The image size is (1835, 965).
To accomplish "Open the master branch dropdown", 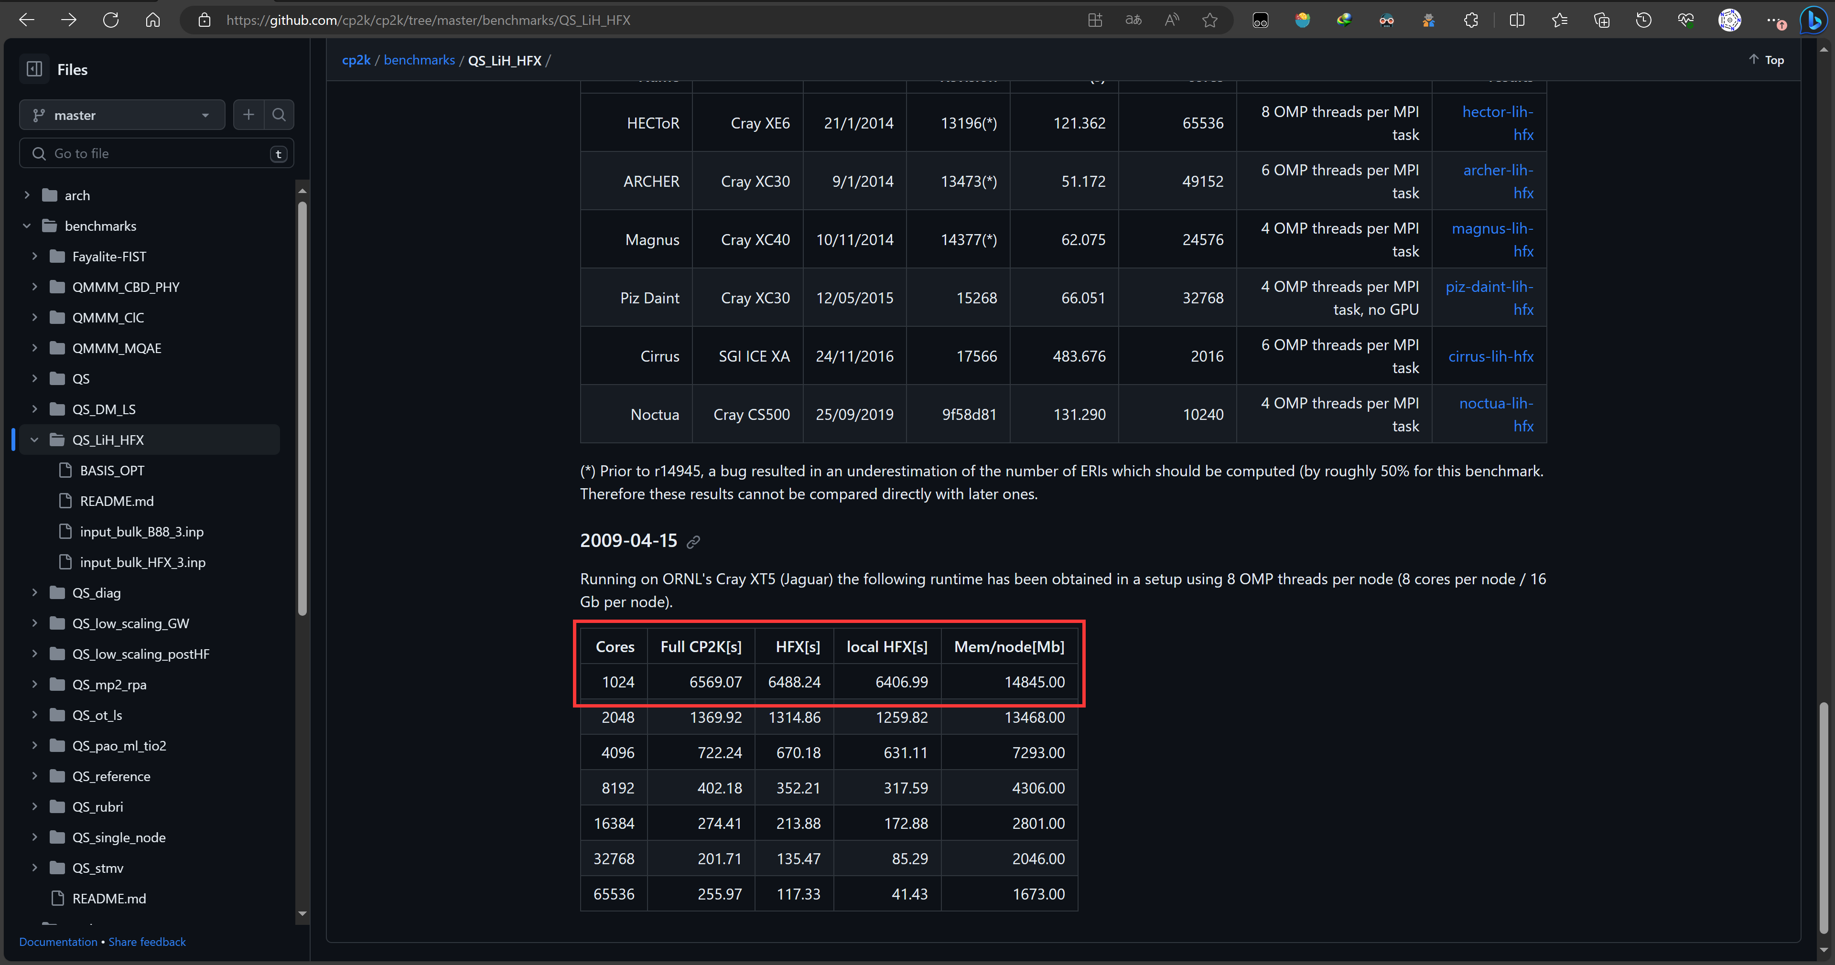I will coord(122,115).
